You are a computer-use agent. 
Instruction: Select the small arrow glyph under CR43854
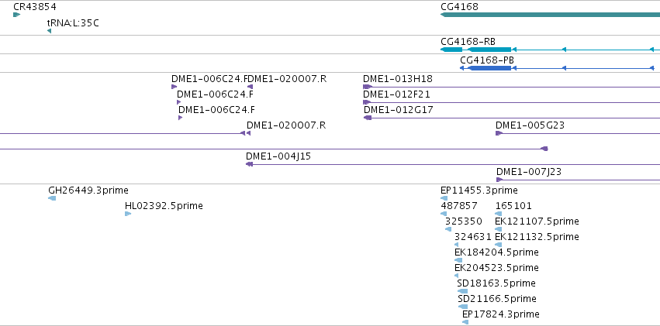16,15
